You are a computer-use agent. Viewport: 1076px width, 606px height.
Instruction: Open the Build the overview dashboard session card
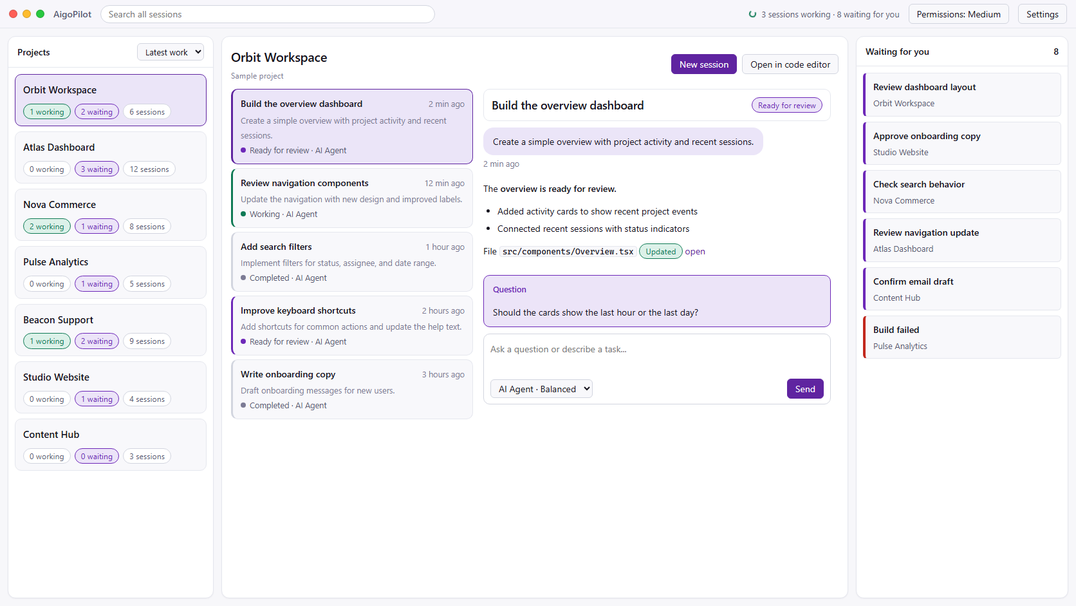352,126
